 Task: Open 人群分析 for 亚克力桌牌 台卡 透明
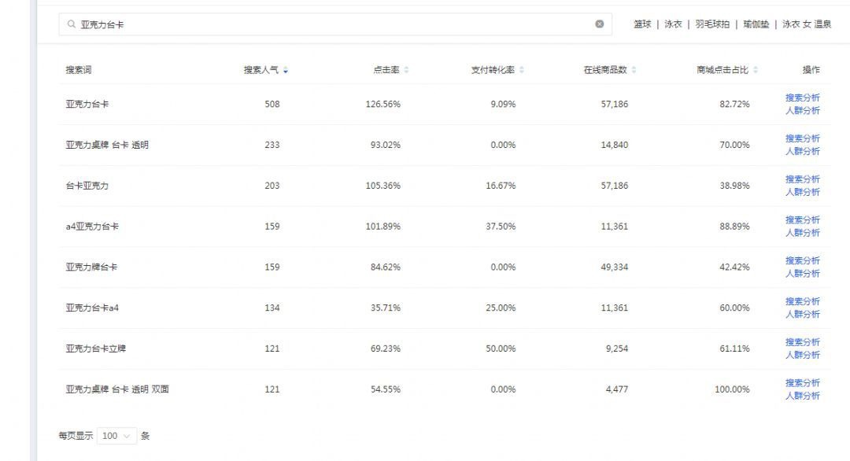(802, 151)
